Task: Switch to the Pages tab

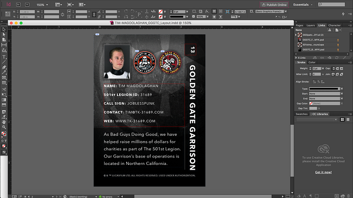Action: [x=300, y=26]
